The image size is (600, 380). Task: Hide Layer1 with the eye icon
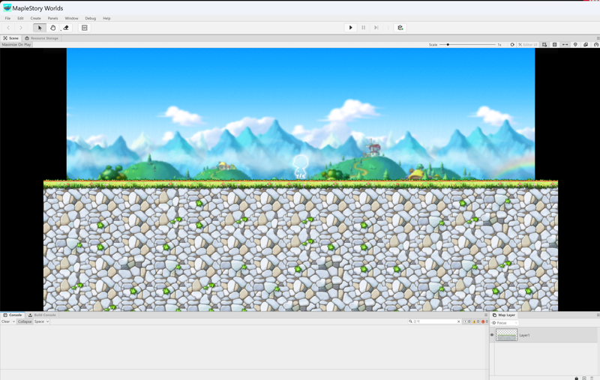tap(492, 335)
